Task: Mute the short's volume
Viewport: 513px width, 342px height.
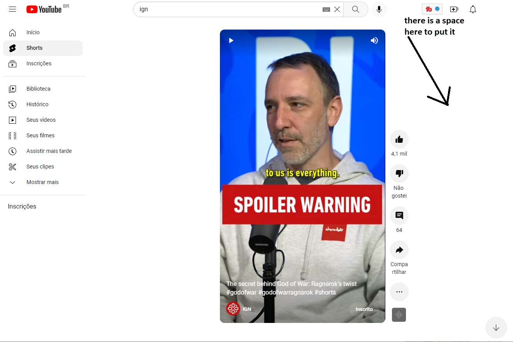Action: [x=374, y=40]
